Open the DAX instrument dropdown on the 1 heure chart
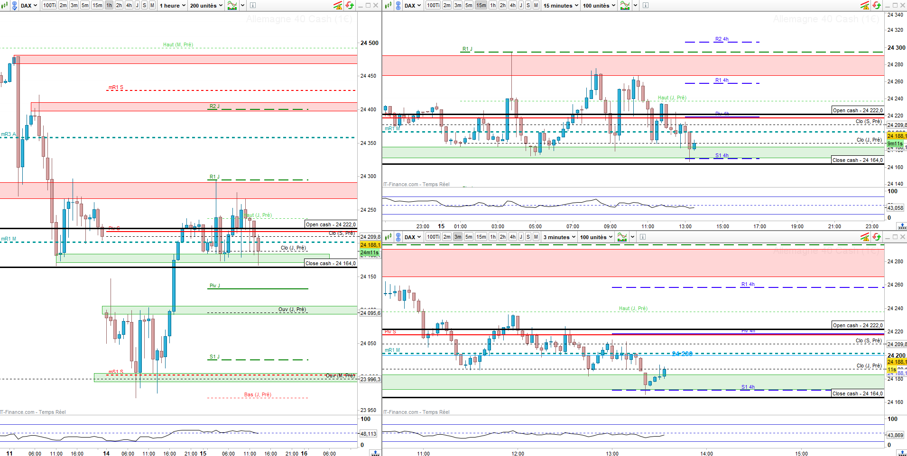 pos(29,6)
